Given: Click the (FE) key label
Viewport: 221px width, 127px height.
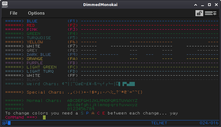Looking at the screenshot, I should pyautogui.click(x=73, y=51).
